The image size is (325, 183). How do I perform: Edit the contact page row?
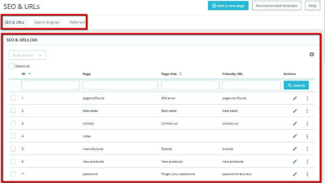pyautogui.click(x=295, y=124)
